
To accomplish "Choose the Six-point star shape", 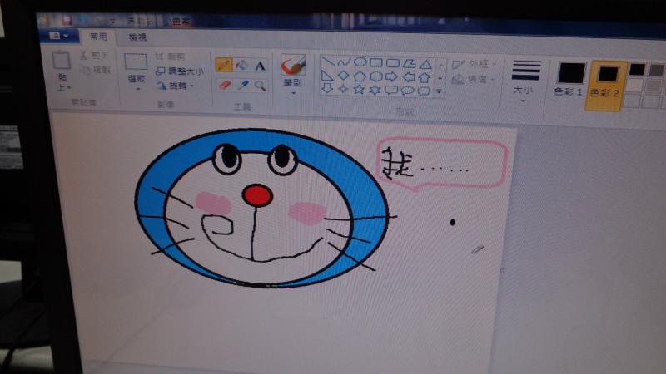I will click(x=375, y=90).
